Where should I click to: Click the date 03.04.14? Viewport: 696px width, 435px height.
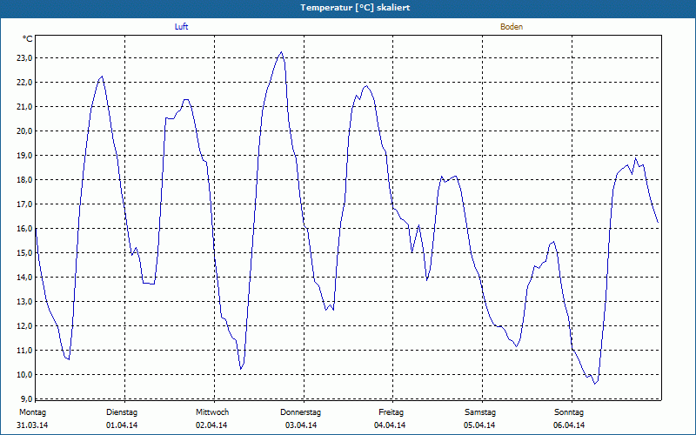[x=301, y=425]
